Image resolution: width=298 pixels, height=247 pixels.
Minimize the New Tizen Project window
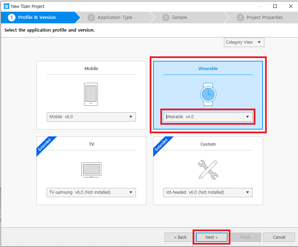(260, 6)
